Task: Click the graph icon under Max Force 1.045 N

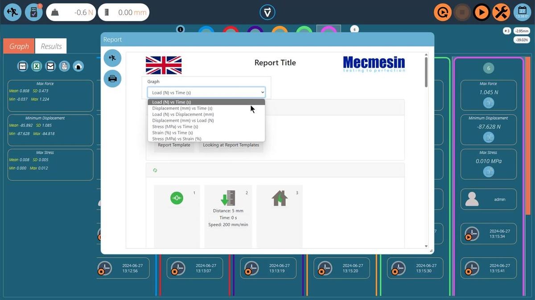Action: (x=489, y=103)
